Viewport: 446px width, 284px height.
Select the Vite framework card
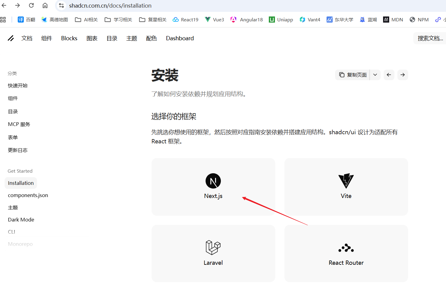click(346, 186)
